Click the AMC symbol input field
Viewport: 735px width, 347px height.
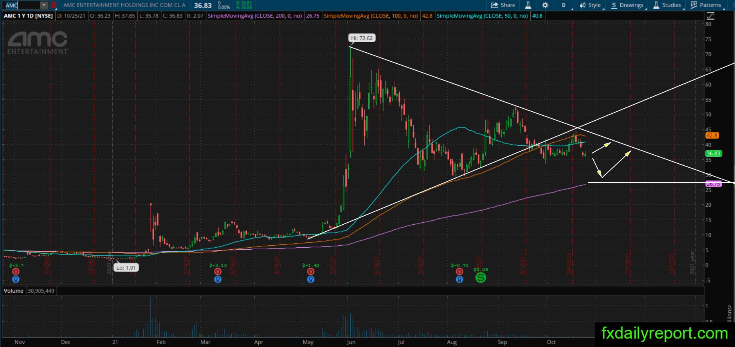(22, 5)
